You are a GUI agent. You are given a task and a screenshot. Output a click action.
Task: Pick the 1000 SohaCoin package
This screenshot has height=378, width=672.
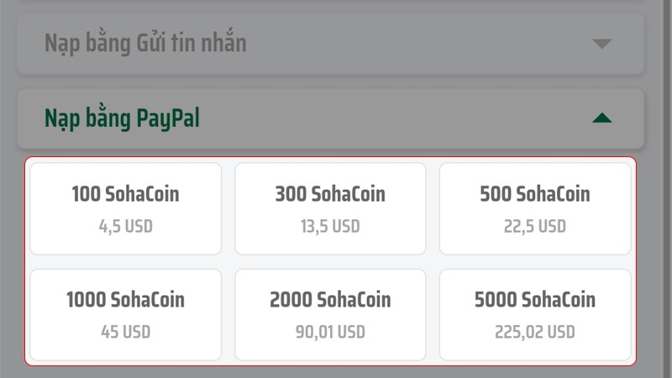pos(125,315)
